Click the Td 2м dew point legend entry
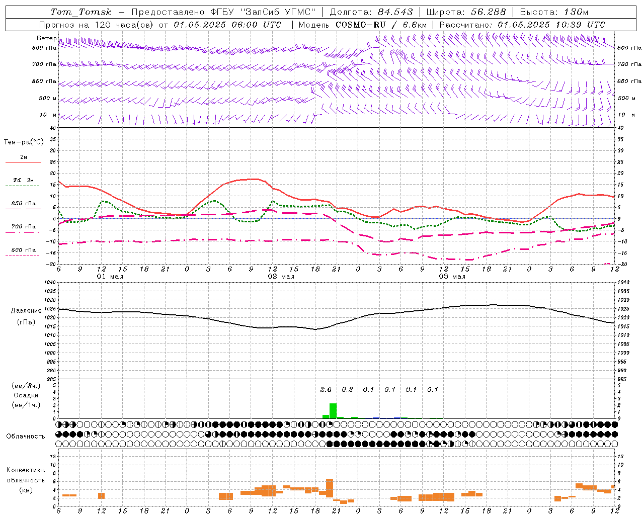 (x=24, y=180)
